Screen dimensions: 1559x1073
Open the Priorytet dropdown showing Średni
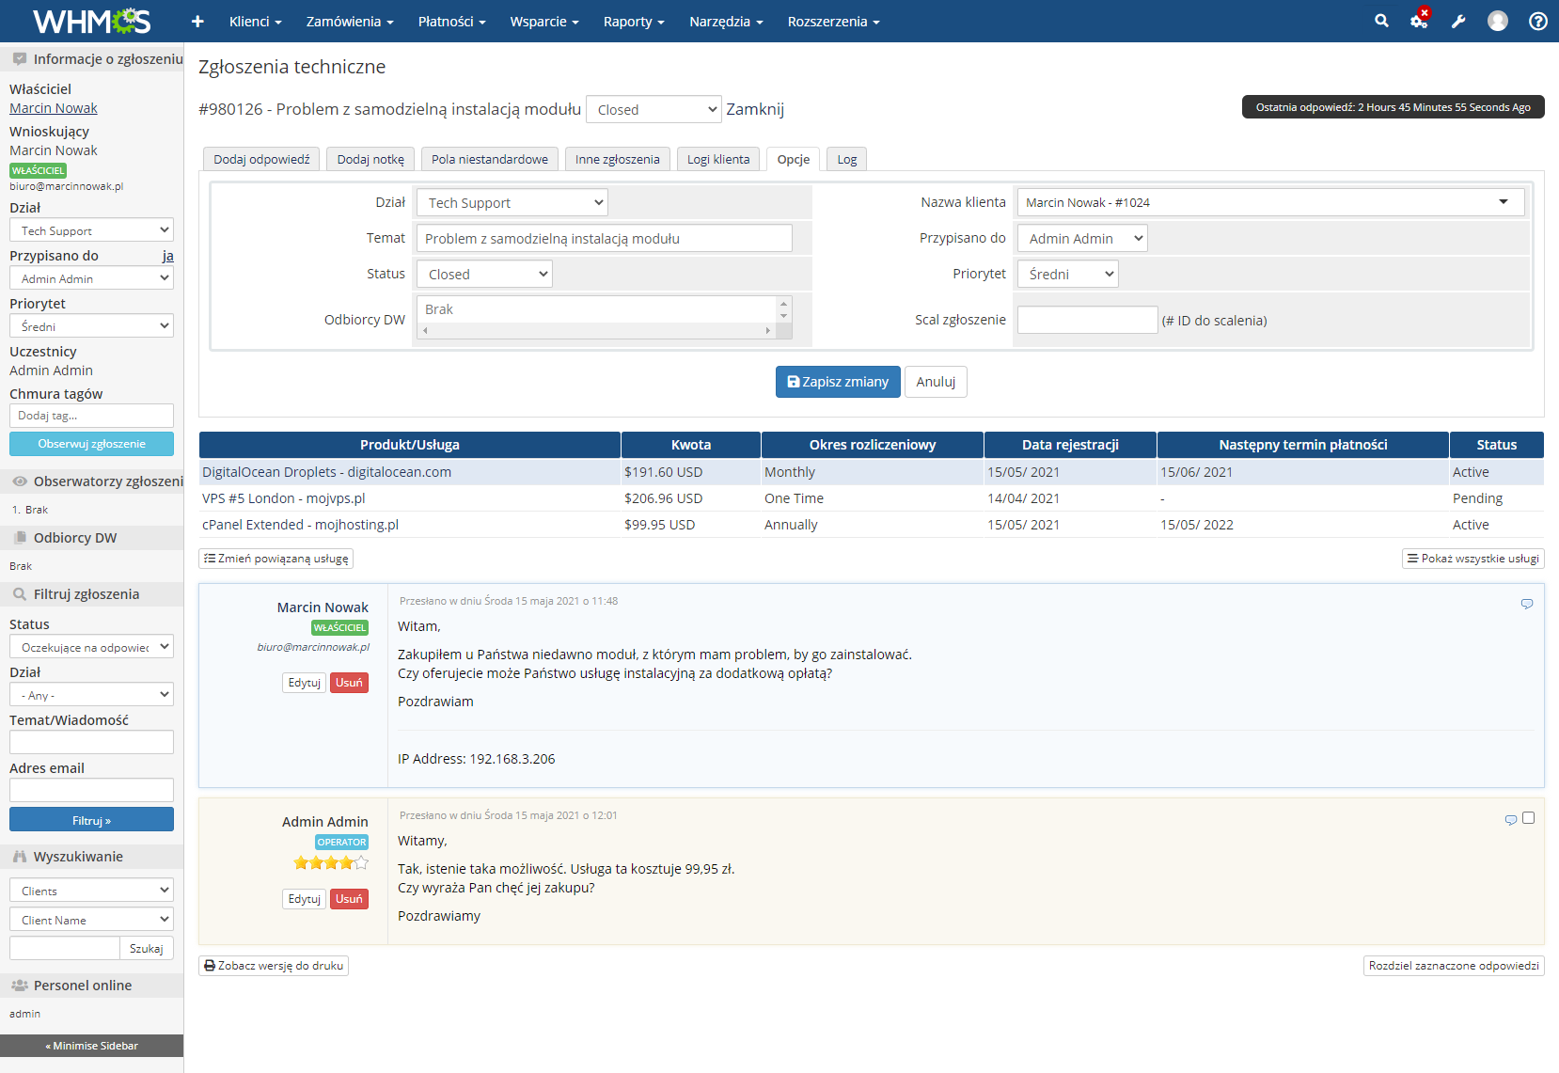point(1066,274)
